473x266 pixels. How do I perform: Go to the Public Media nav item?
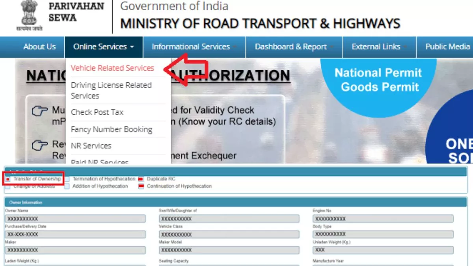tap(447, 47)
